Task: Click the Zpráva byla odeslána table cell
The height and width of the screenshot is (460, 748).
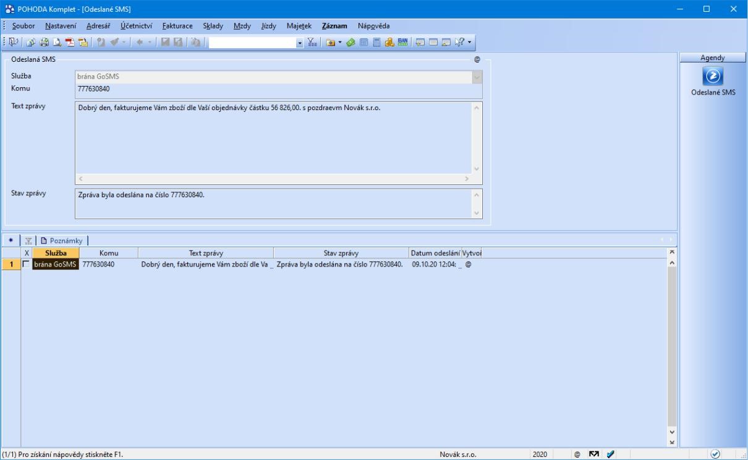Action: 341,264
